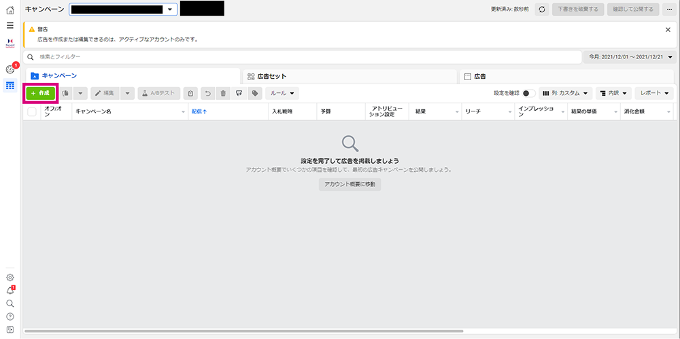Click the undo arrow icon in toolbar
The image size is (680, 339).
tap(207, 93)
